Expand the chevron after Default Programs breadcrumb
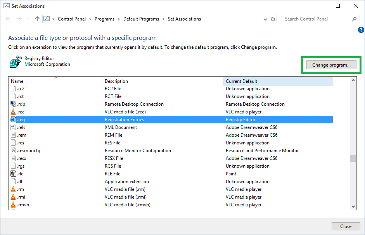Viewport: 365px width, 235px height. click(x=163, y=19)
